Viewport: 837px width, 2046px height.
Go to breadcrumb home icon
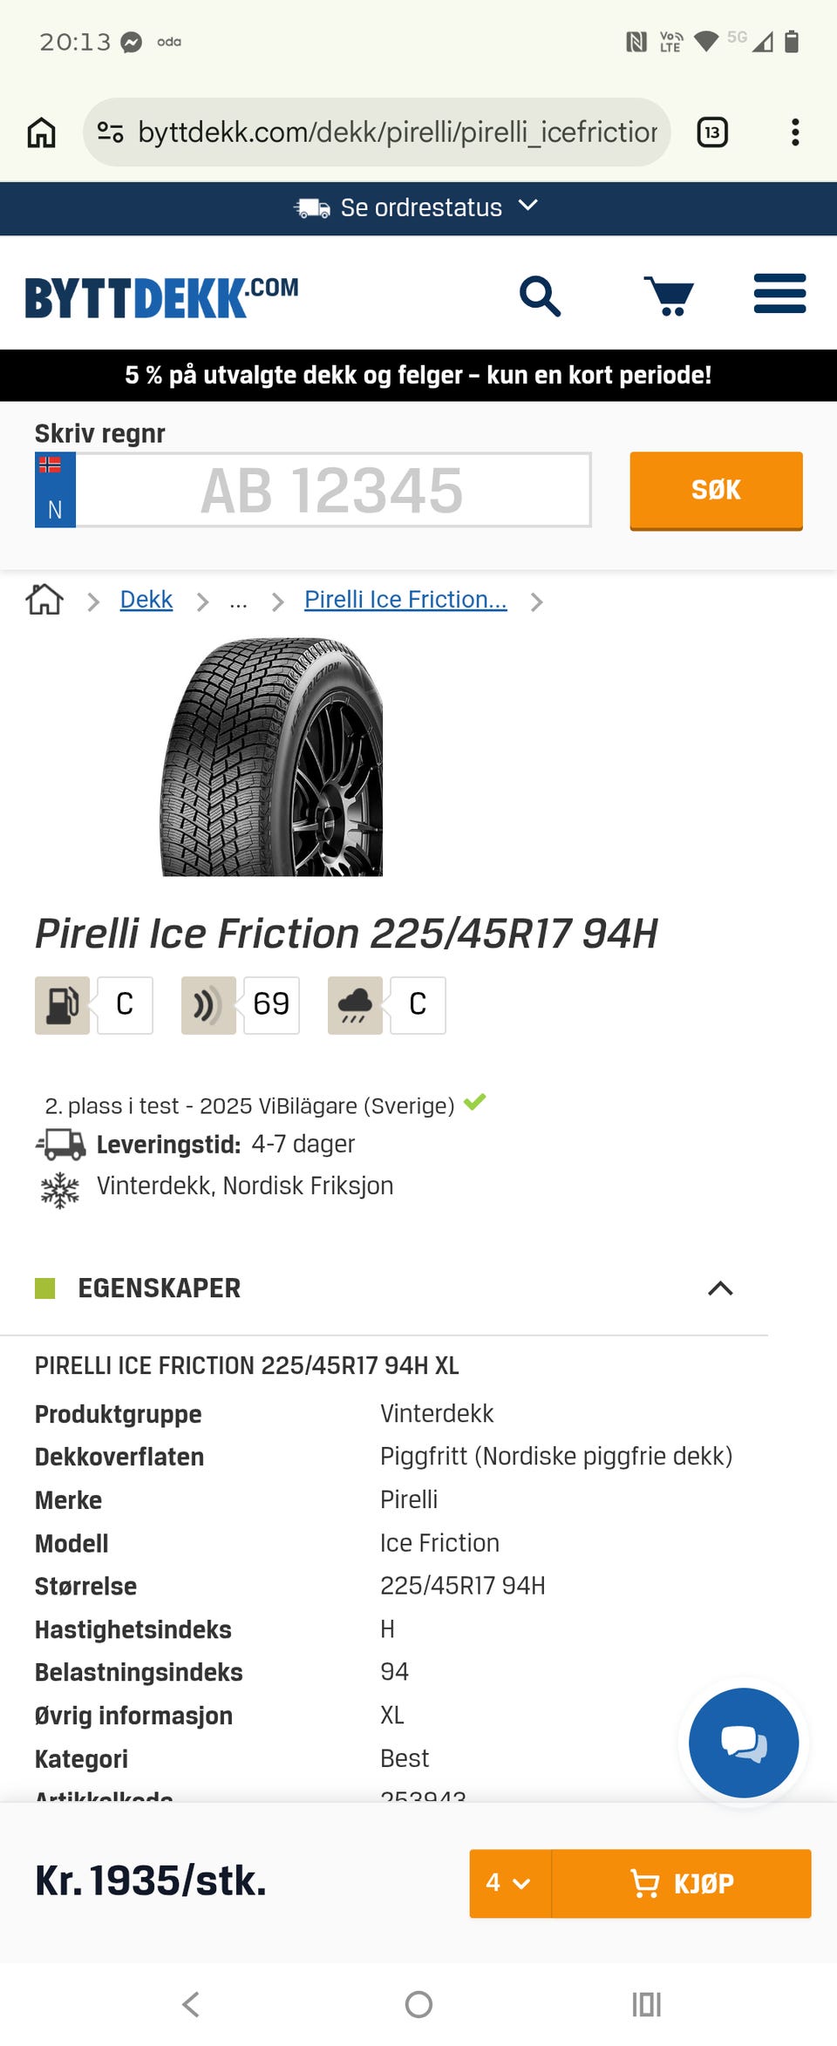(44, 600)
